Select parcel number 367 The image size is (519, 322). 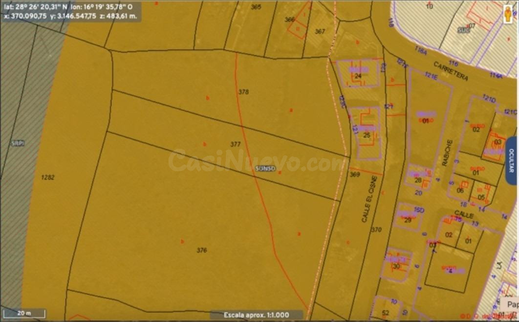click(320, 31)
